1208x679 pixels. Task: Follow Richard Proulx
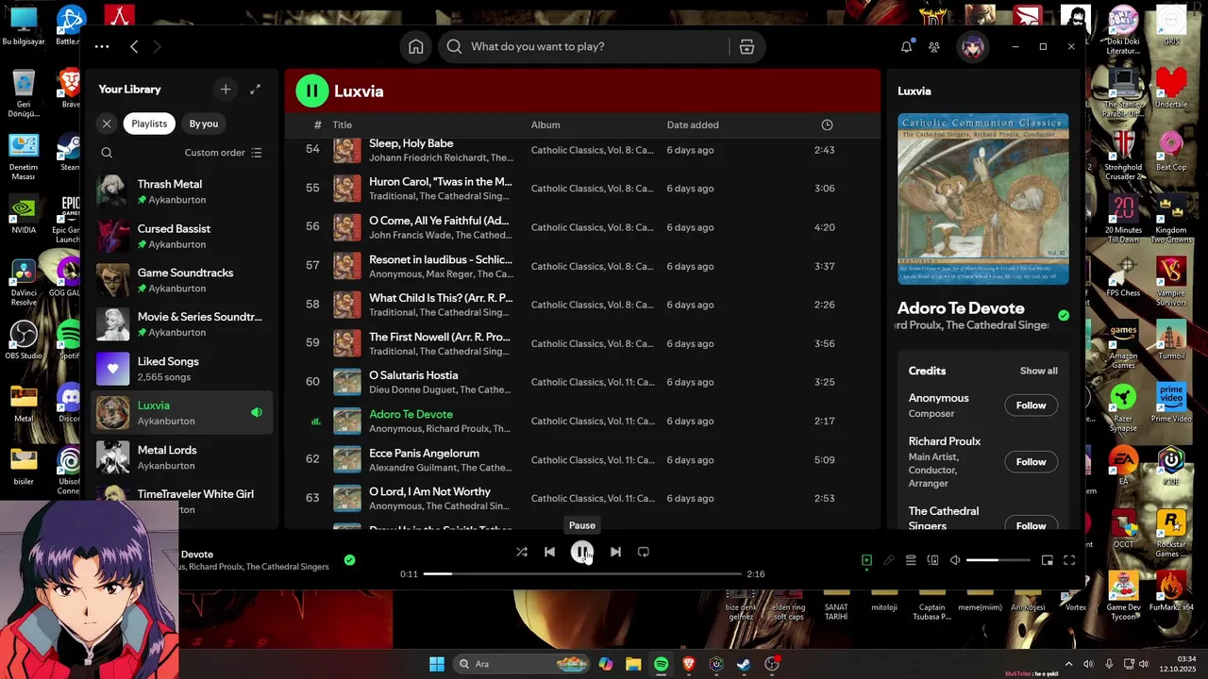pos(1031,462)
